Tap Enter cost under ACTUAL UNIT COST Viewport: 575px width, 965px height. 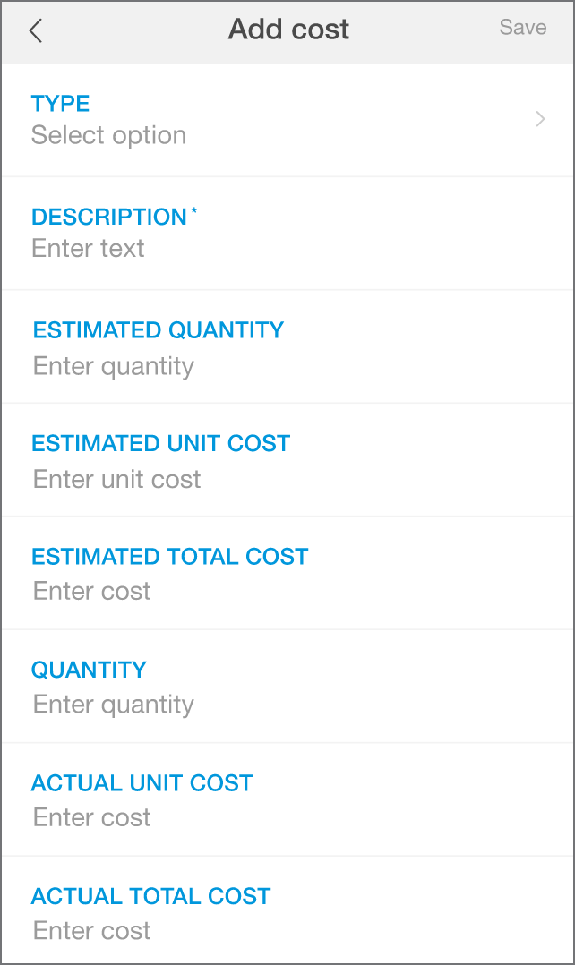[x=91, y=817]
